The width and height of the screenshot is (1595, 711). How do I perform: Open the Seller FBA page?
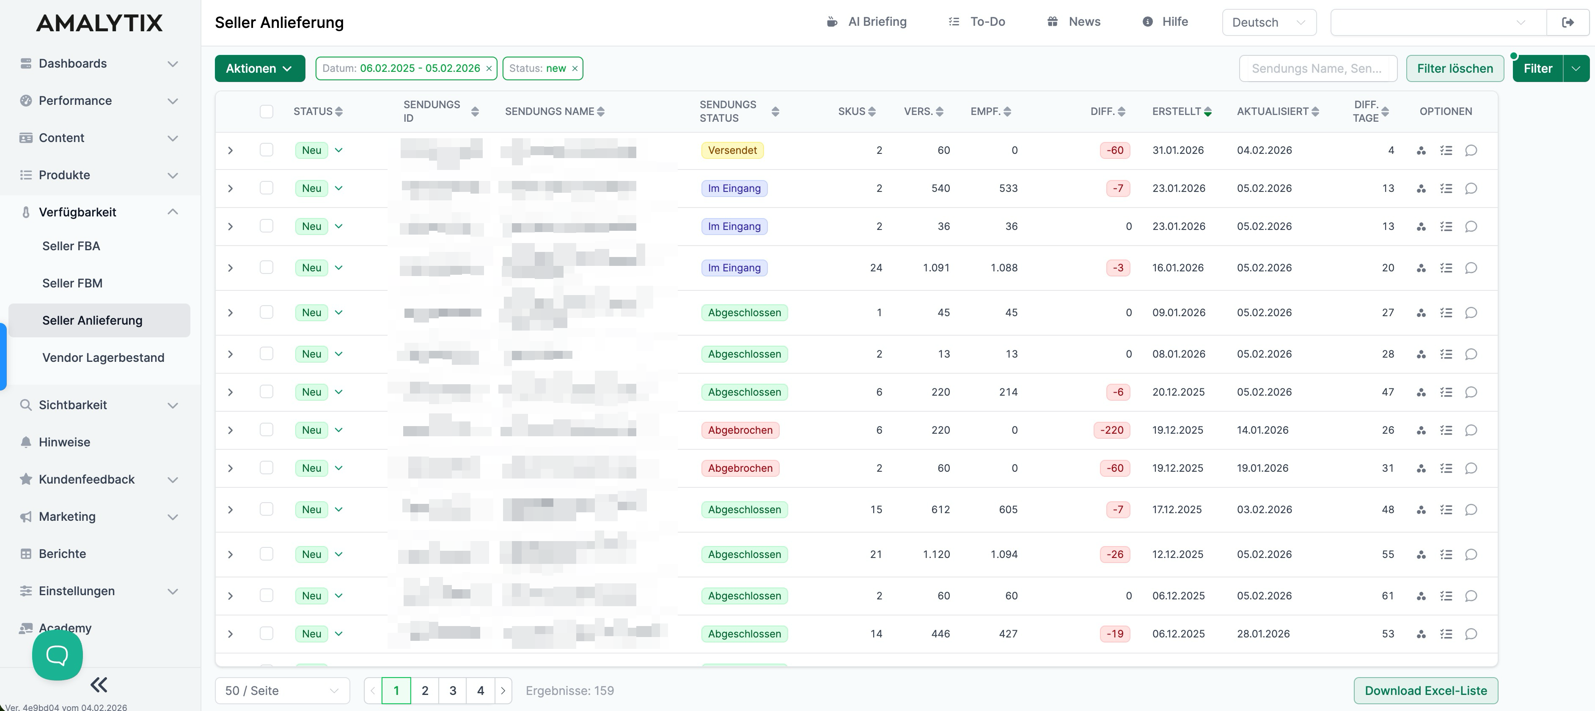(x=71, y=246)
